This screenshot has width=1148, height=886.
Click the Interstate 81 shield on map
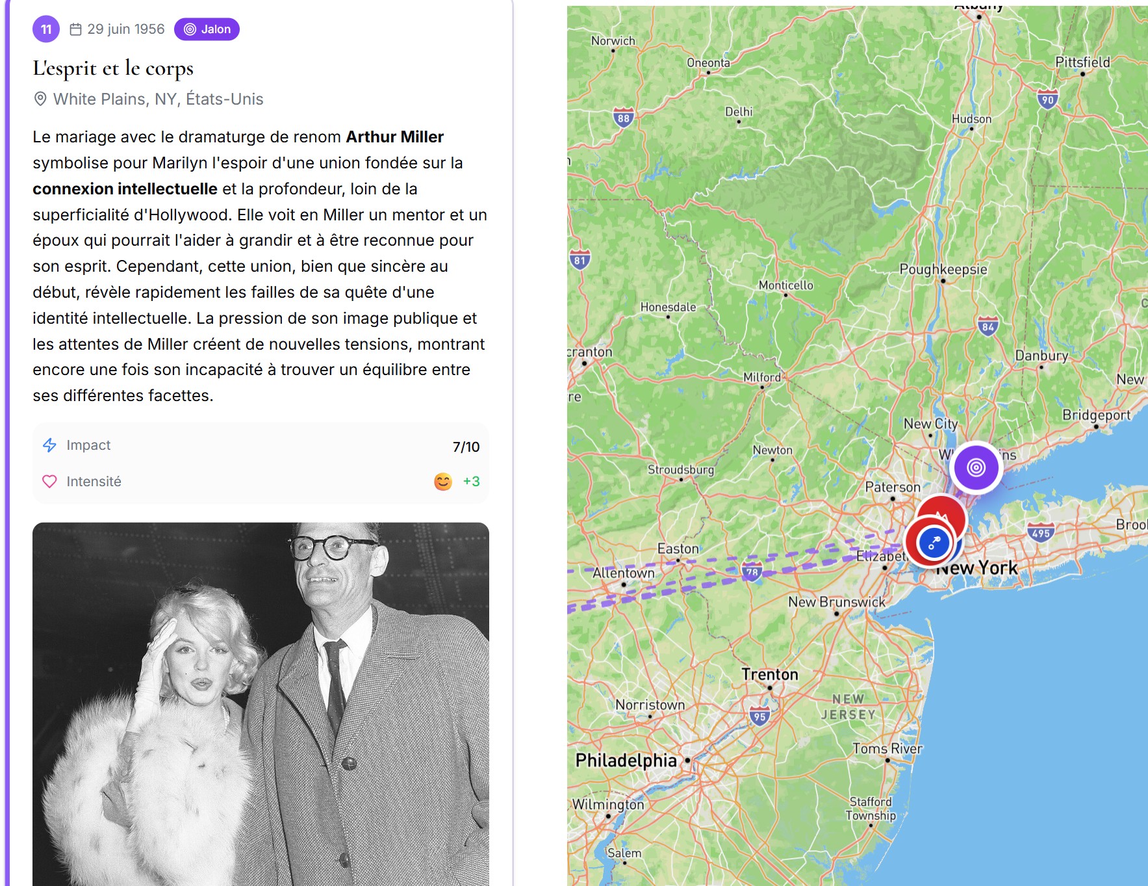pyautogui.click(x=580, y=260)
